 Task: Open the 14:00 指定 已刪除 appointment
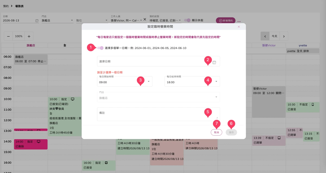click(x=31, y=144)
